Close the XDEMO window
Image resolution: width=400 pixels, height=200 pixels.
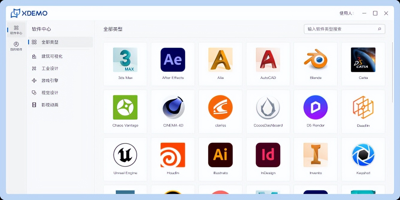(386, 13)
